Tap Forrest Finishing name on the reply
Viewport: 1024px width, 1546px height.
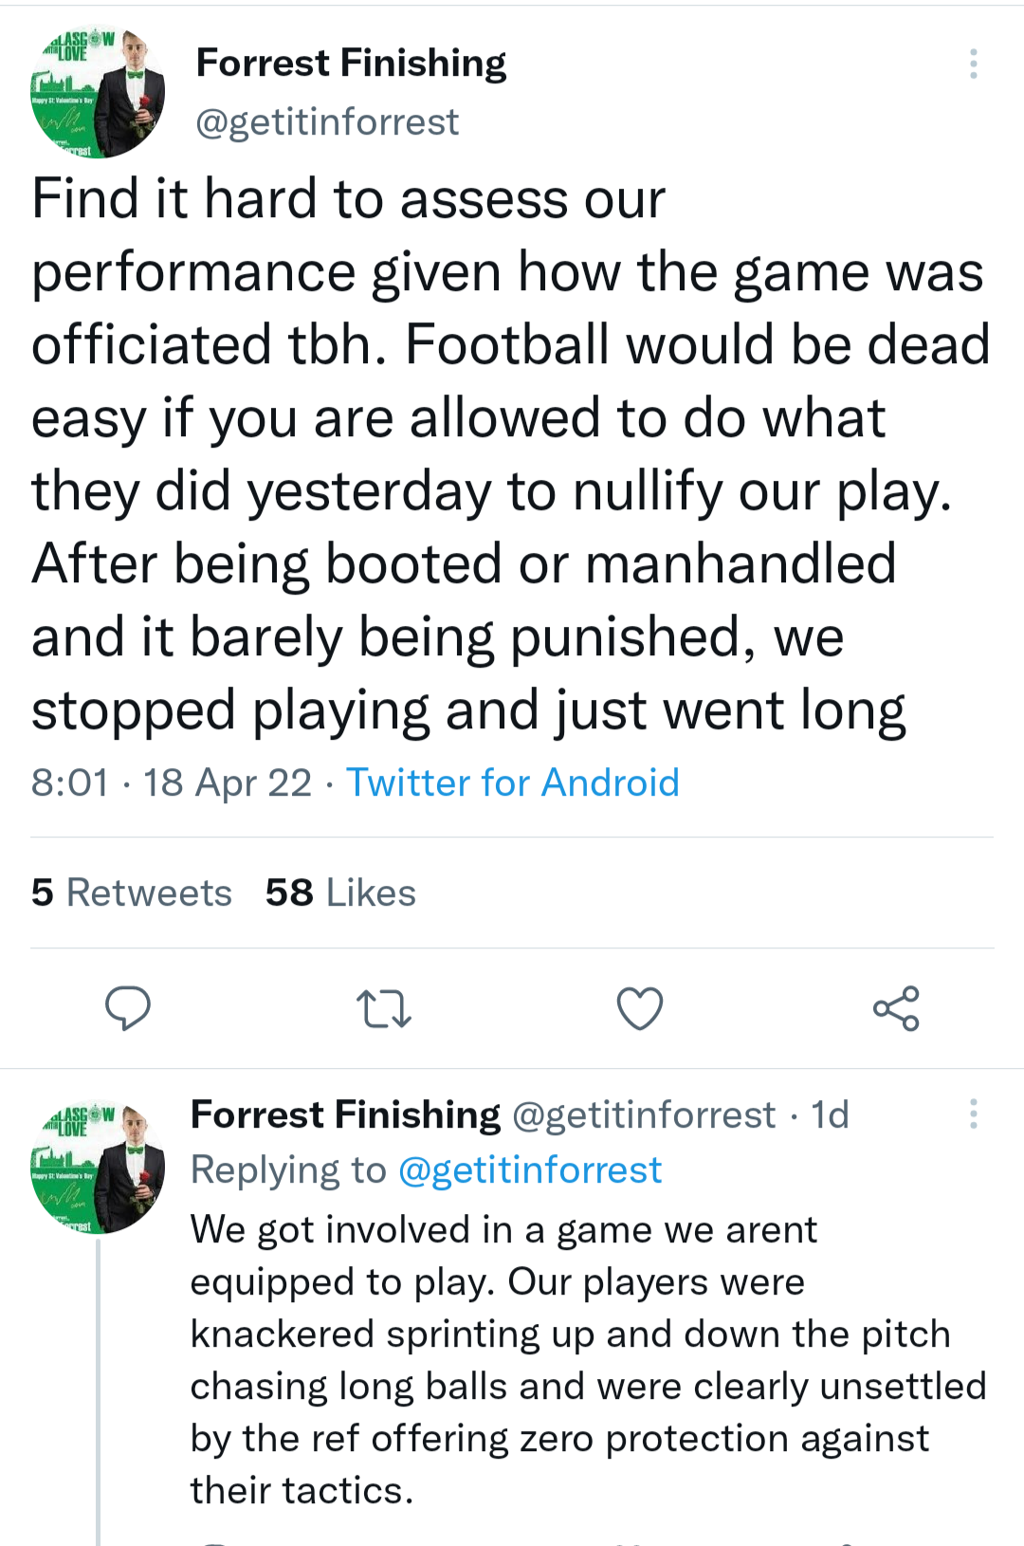pos(345,1115)
